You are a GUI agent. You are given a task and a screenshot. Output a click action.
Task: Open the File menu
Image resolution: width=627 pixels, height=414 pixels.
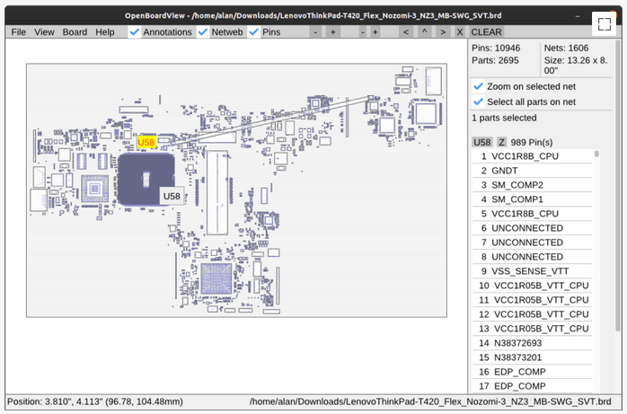click(x=18, y=32)
